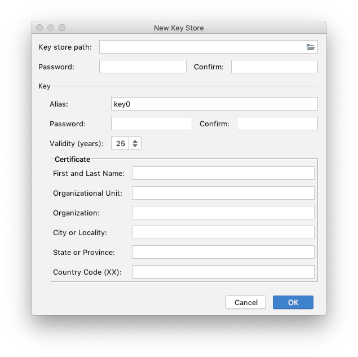The width and height of the screenshot is (358, 357).
Task: Click the First and Last Name field
Action: tap(223, 173)
